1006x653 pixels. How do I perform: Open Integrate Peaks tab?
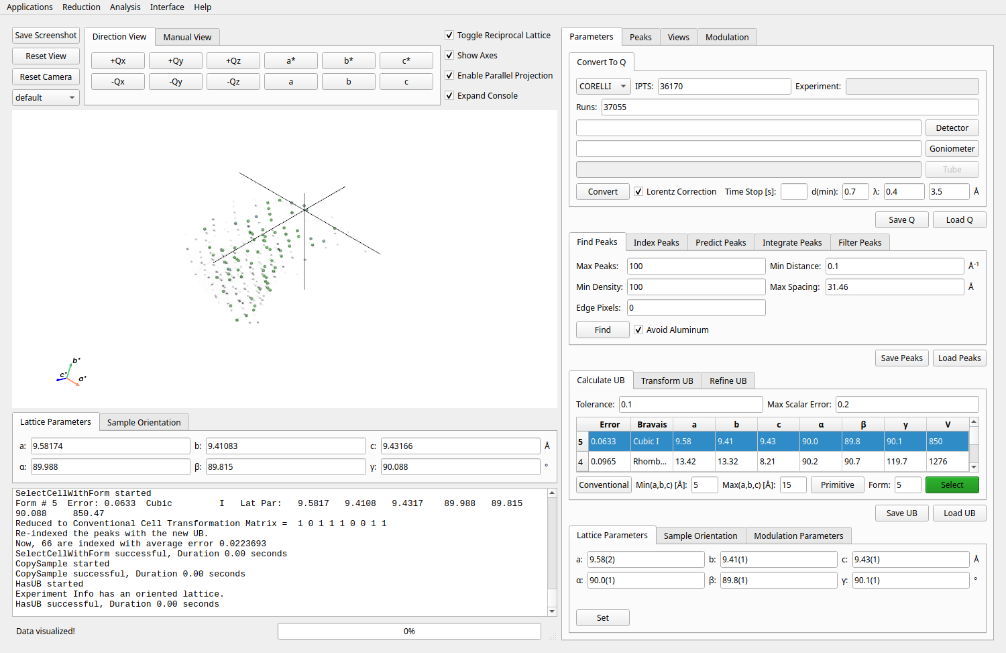point(792,242)
